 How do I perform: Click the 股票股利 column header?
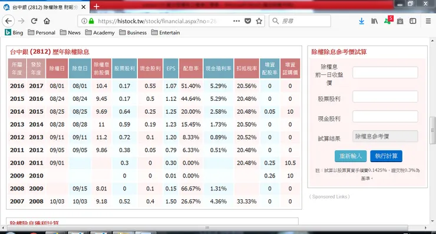(124, 68)
